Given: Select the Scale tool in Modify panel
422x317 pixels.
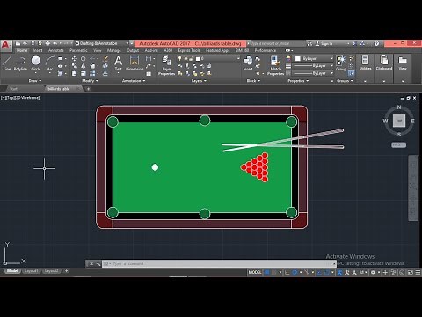Looking at the screenshot, I should [84, 73].
